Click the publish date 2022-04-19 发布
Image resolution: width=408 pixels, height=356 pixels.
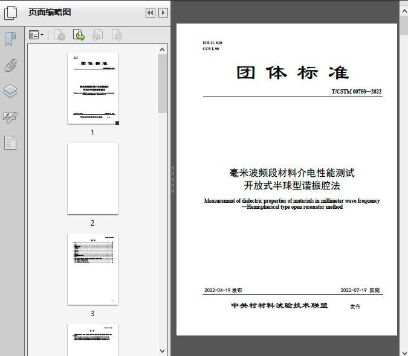tap(223, 290)
